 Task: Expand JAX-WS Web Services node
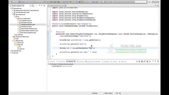coord(12,12)
